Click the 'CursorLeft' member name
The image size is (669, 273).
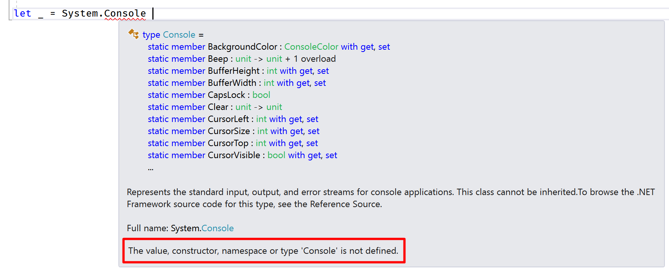(228, 119)
